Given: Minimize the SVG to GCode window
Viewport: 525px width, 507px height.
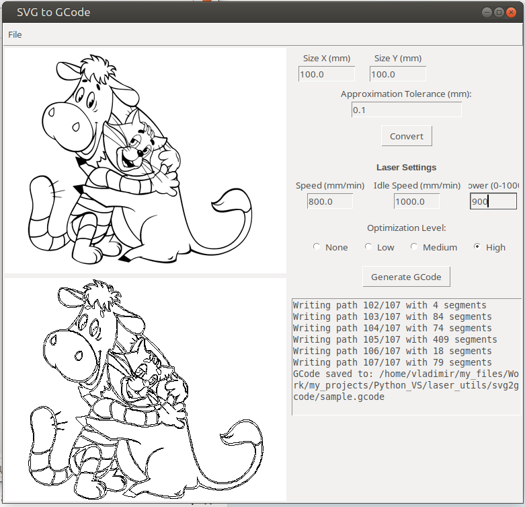Looking at the screenshot, I should click(x=487, y=12).
